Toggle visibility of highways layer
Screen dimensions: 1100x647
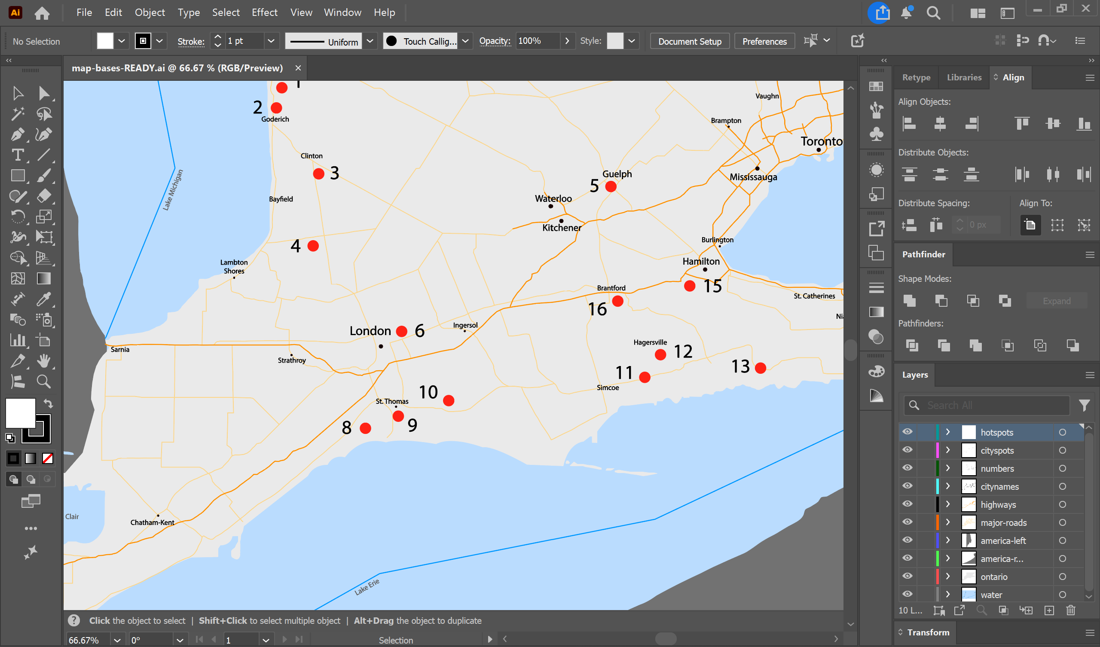[x=907, y=504]
